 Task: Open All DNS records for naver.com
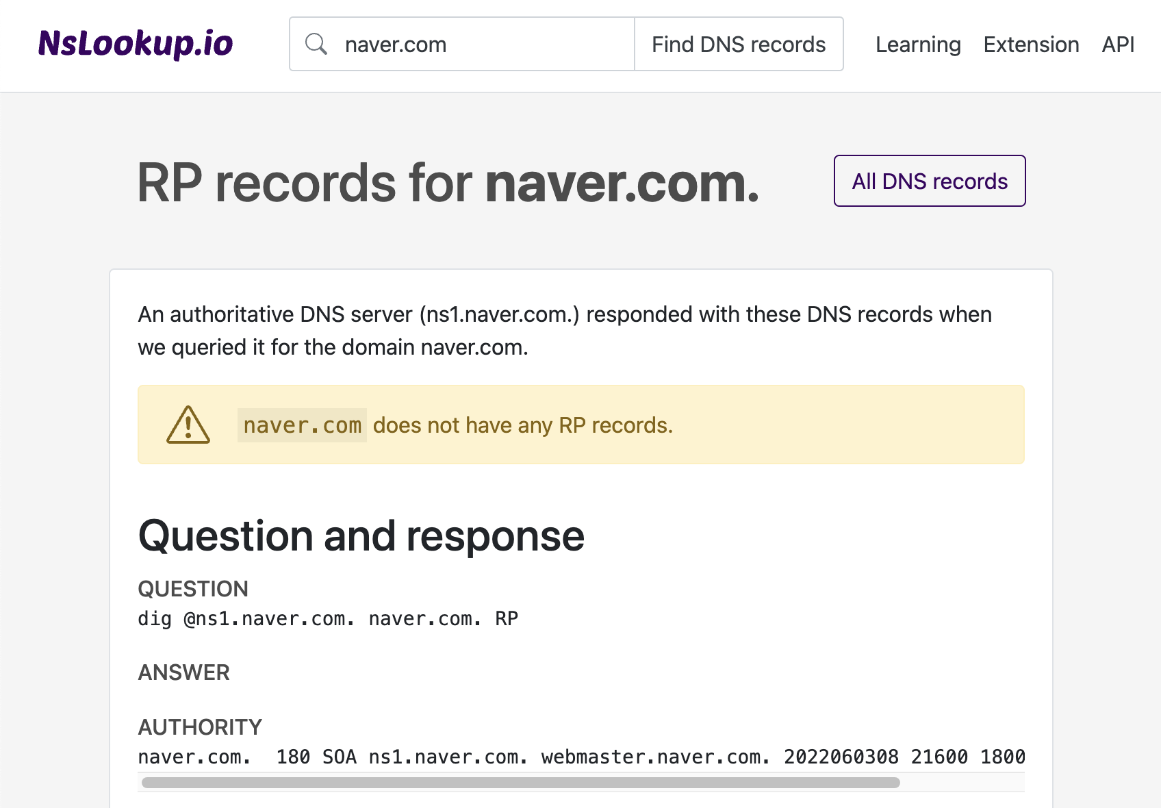point(929,181)
